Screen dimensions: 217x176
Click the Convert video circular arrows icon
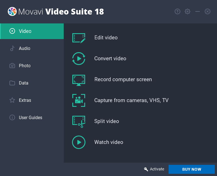point(79,59)
